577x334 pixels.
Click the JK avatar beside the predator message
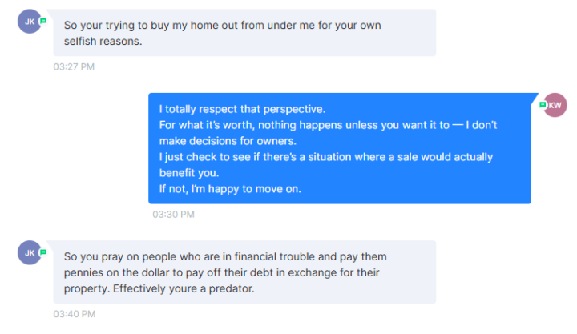point(30,253)
